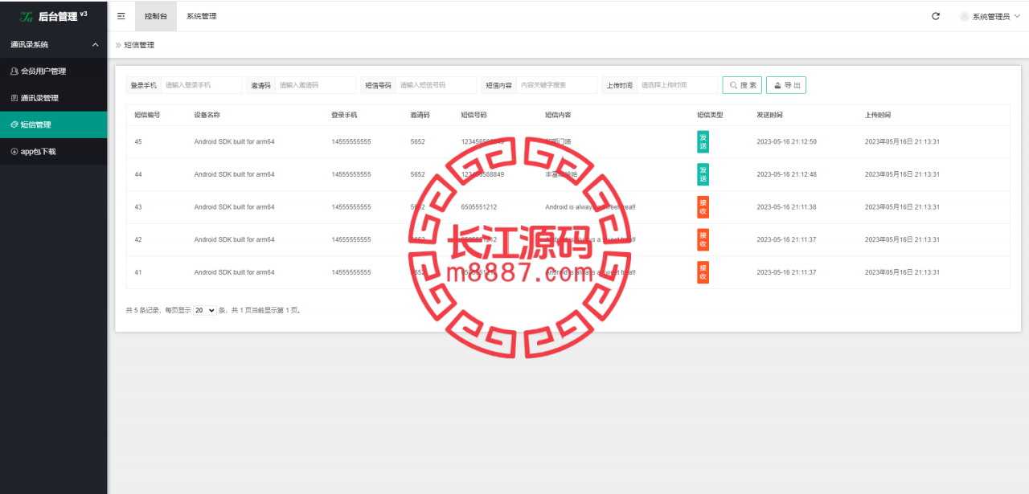
Task: Click the 短信管理 breadcrumb text
Action: (139, 45)
